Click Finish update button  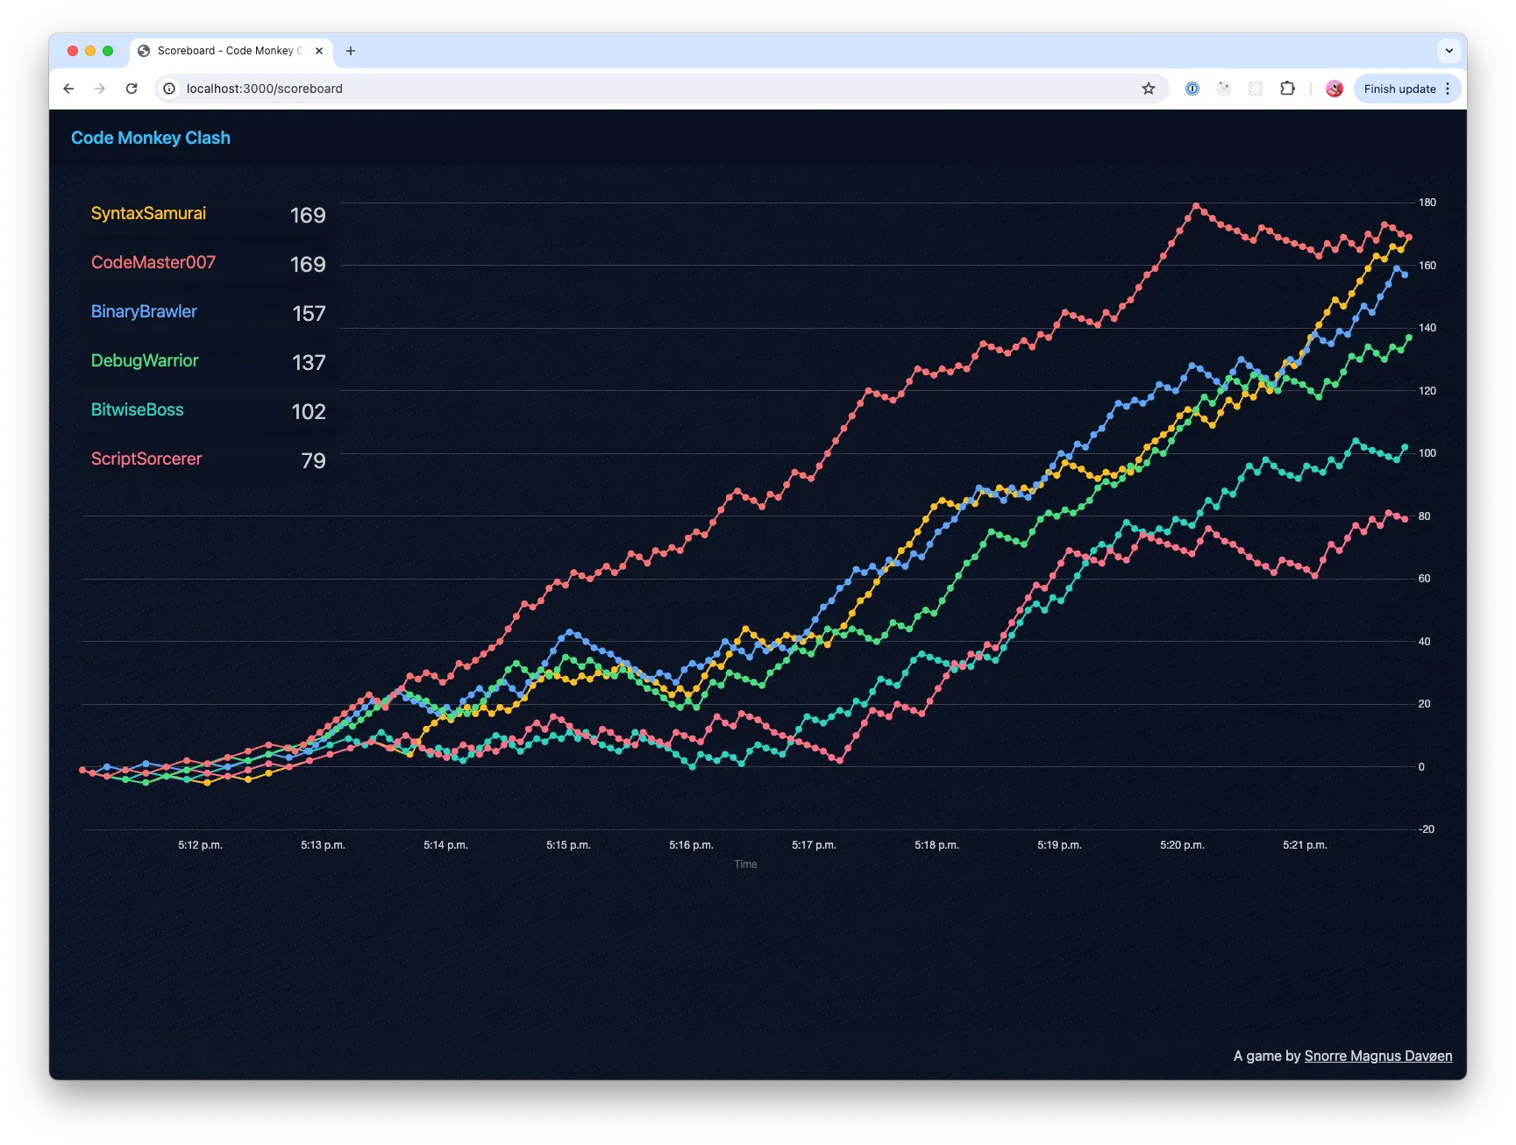coord(1399,89)
